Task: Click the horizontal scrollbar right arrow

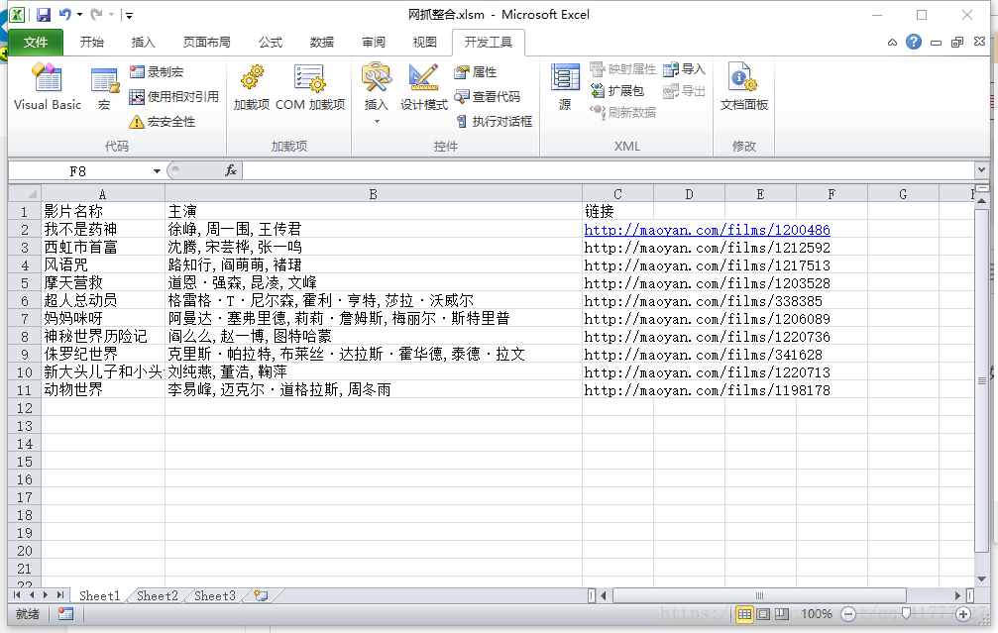Action: click(957, 596)
